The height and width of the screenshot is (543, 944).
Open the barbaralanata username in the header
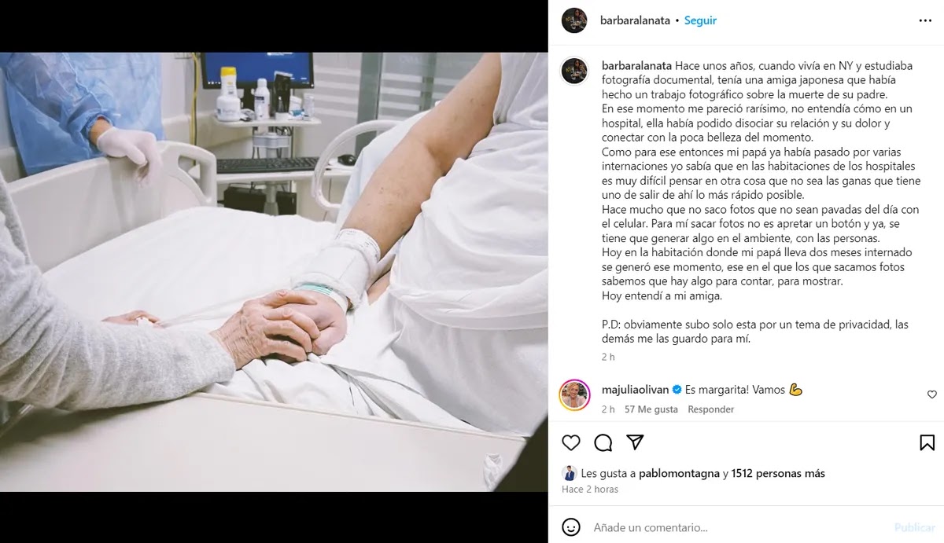pos(635,20)
